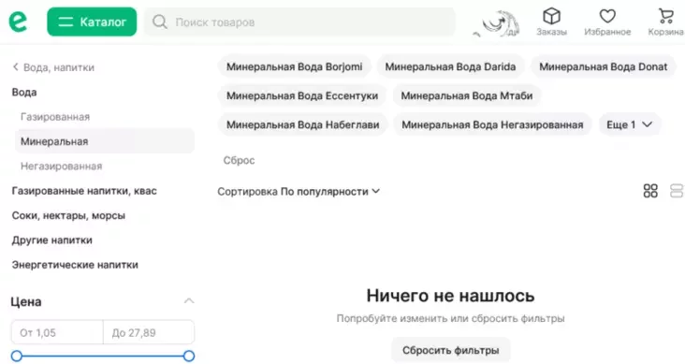Click the От 1,05 minimum price field
The width and height of the screenshot is (685, 364).
tap(57, 332)
